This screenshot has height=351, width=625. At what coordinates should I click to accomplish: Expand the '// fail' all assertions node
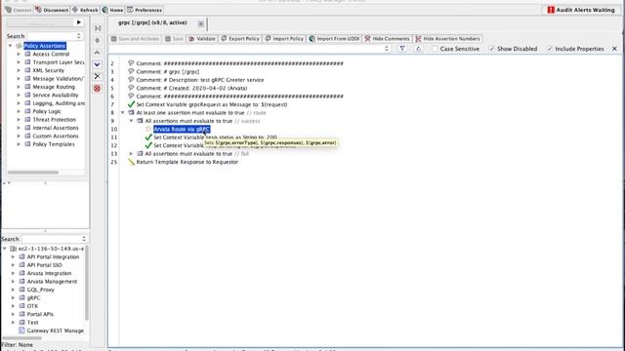131,154
